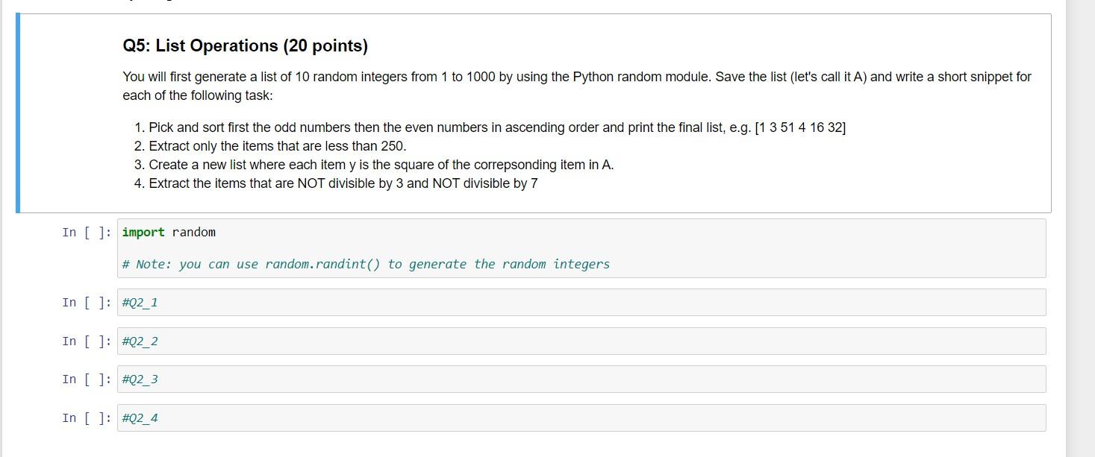The image size is (1095, 457).
Task: Click the blue selection bar of the markdown cell
Action: coord(18,112)
